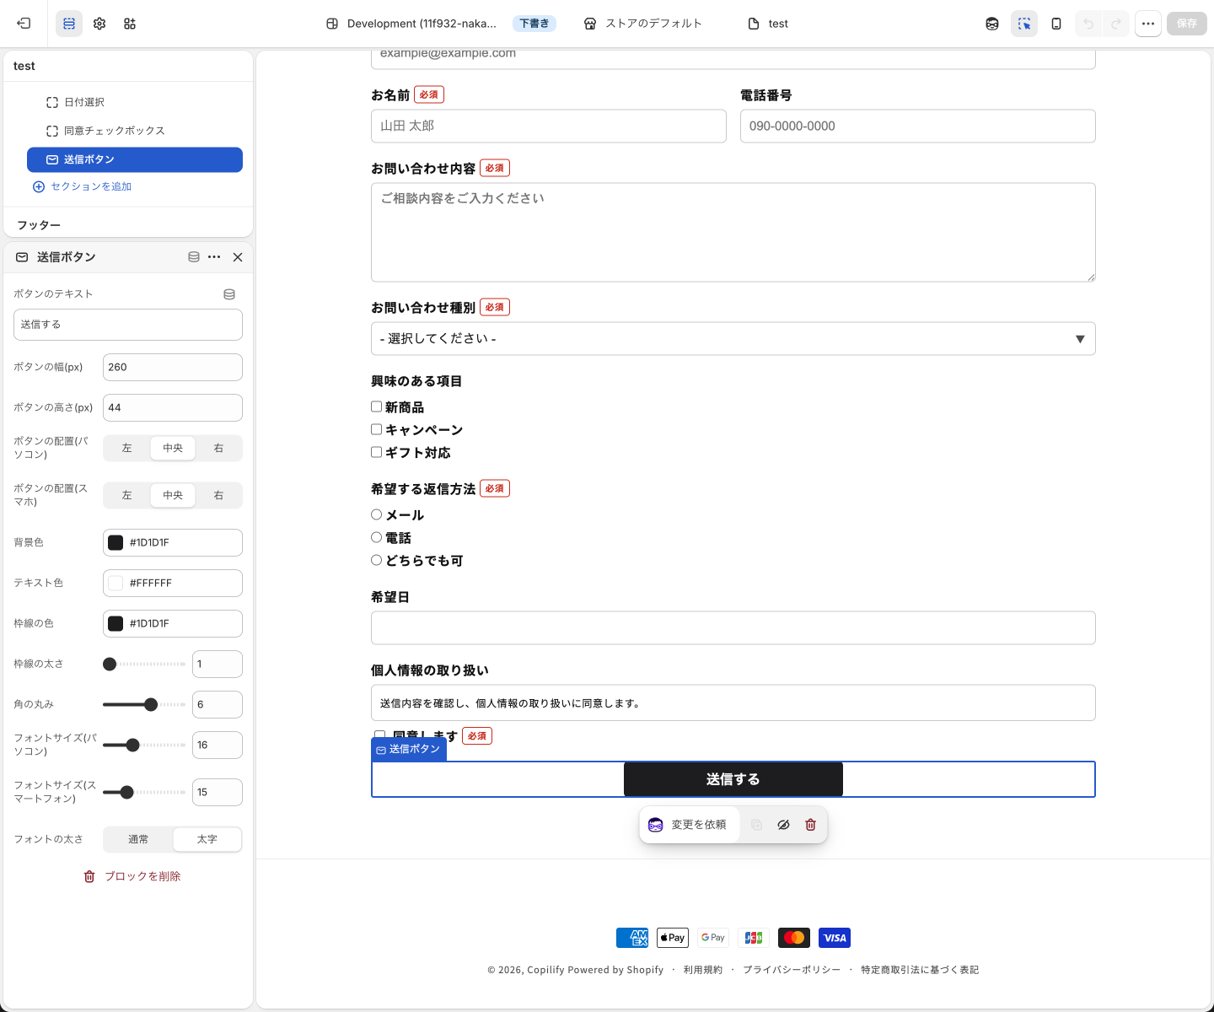Click the 保存 save button

1187,24
